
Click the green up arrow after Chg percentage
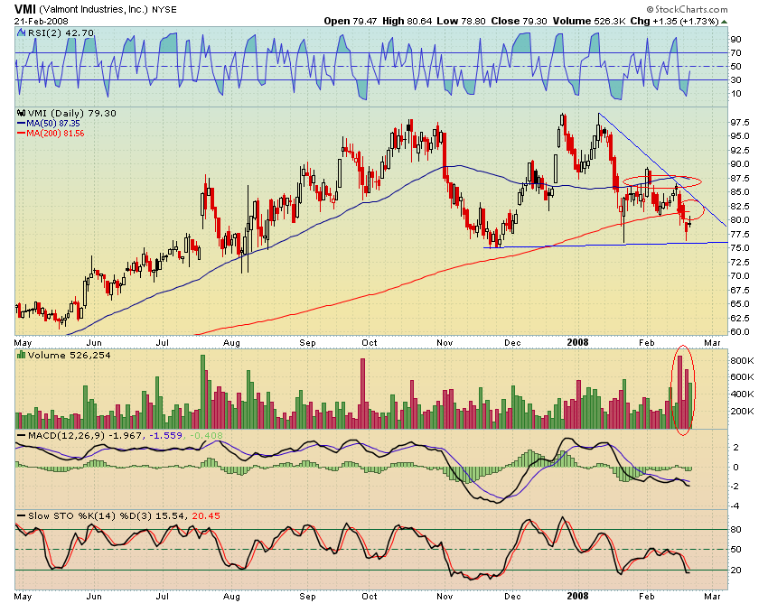(x=724, y=22)
